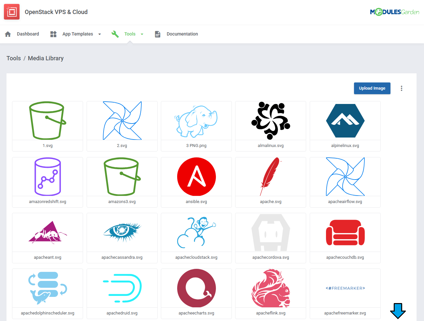Expand the Tools dropdown arrow
Viewport: 424px width, 321px height.
point(142,34)
